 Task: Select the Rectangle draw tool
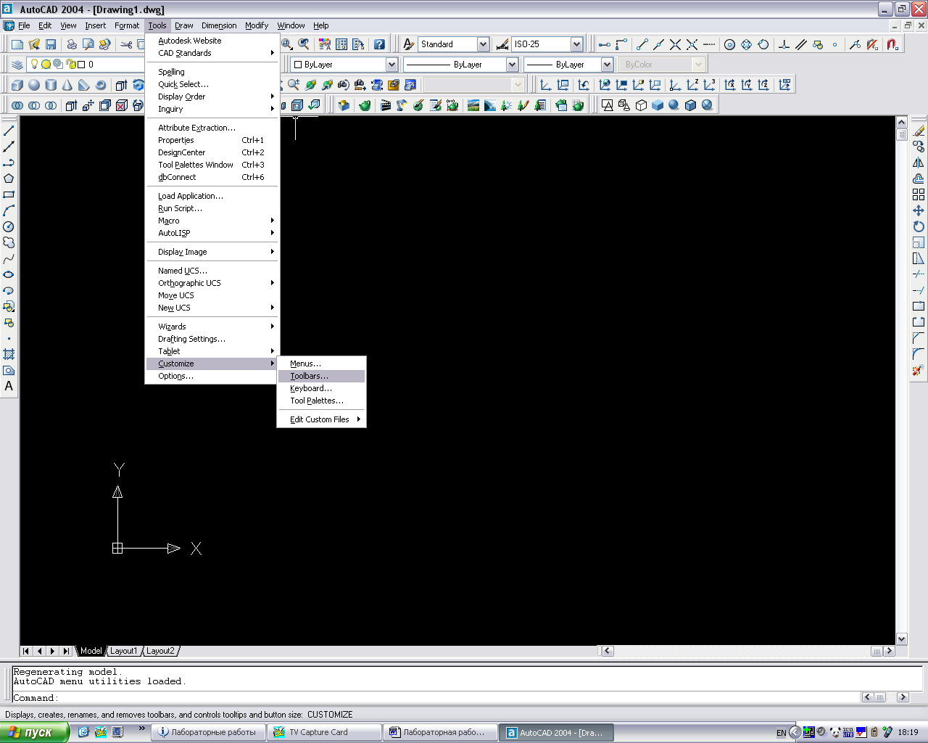click(x=9, y=194)
